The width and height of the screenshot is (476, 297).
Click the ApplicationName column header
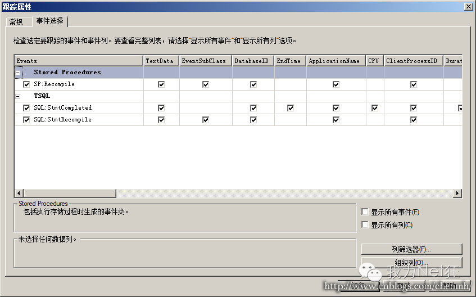pyautogui.click(x=336, y=61)
